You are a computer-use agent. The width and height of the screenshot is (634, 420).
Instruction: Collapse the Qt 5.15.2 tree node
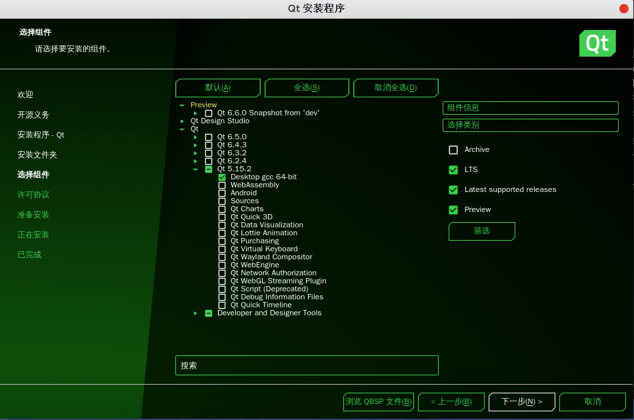coord(195,169)
